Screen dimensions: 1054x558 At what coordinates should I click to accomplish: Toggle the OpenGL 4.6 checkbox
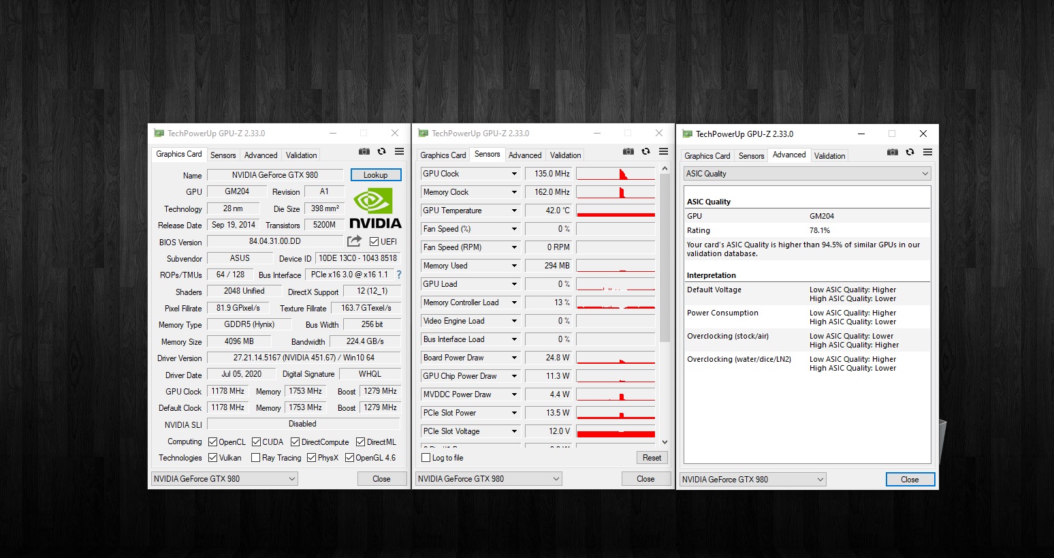349,458
